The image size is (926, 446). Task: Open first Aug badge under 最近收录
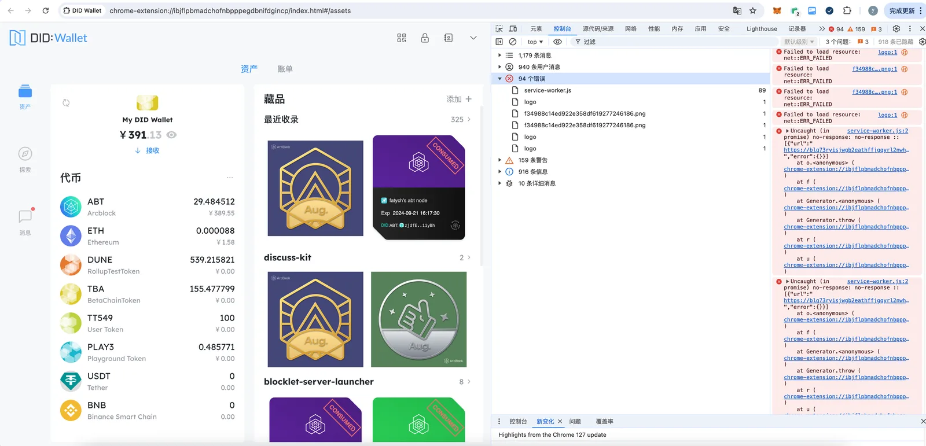point(315,188)
